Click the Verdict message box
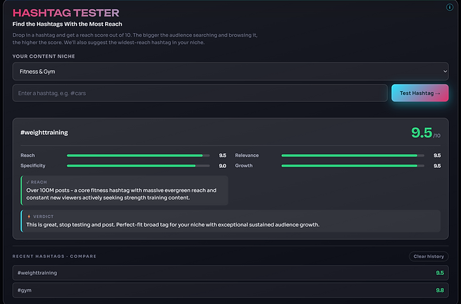Viewport: 461px width, 304px height. click(230, 221)
